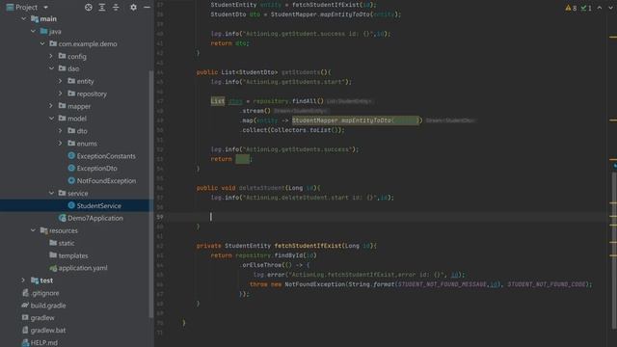Go to next highlighted error arrow
This screenshot has width=617, height=347.
(610, 8)
